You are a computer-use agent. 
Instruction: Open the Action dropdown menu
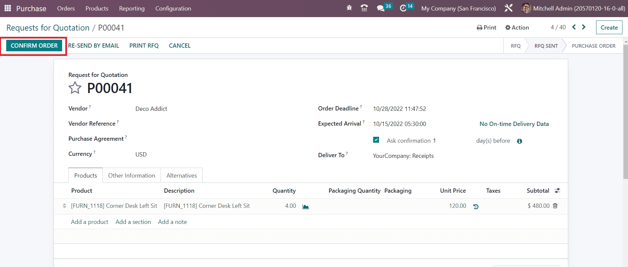click(x=517, y=28)
